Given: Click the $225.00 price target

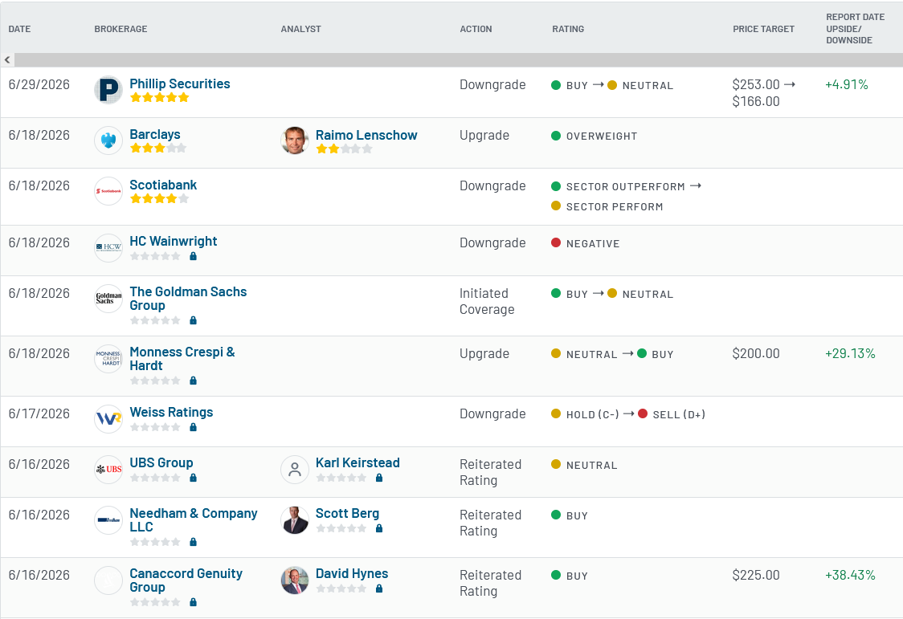Looking at the screenshot, I should [756, 575].
